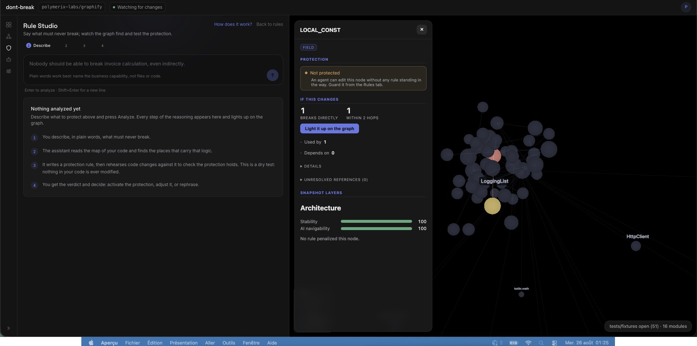Screen dimensions: 697x346
Task: Select the kotlin.math graph node
Action: pos(521,294)
